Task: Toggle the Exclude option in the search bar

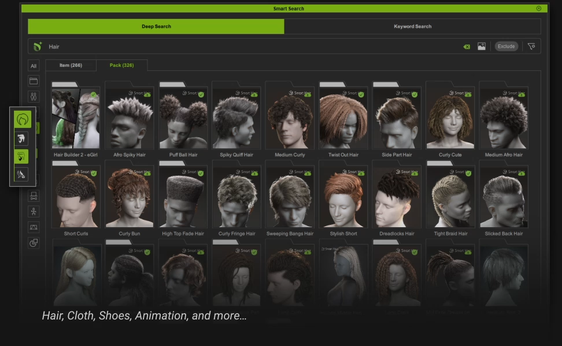Action: coord(506,46)
